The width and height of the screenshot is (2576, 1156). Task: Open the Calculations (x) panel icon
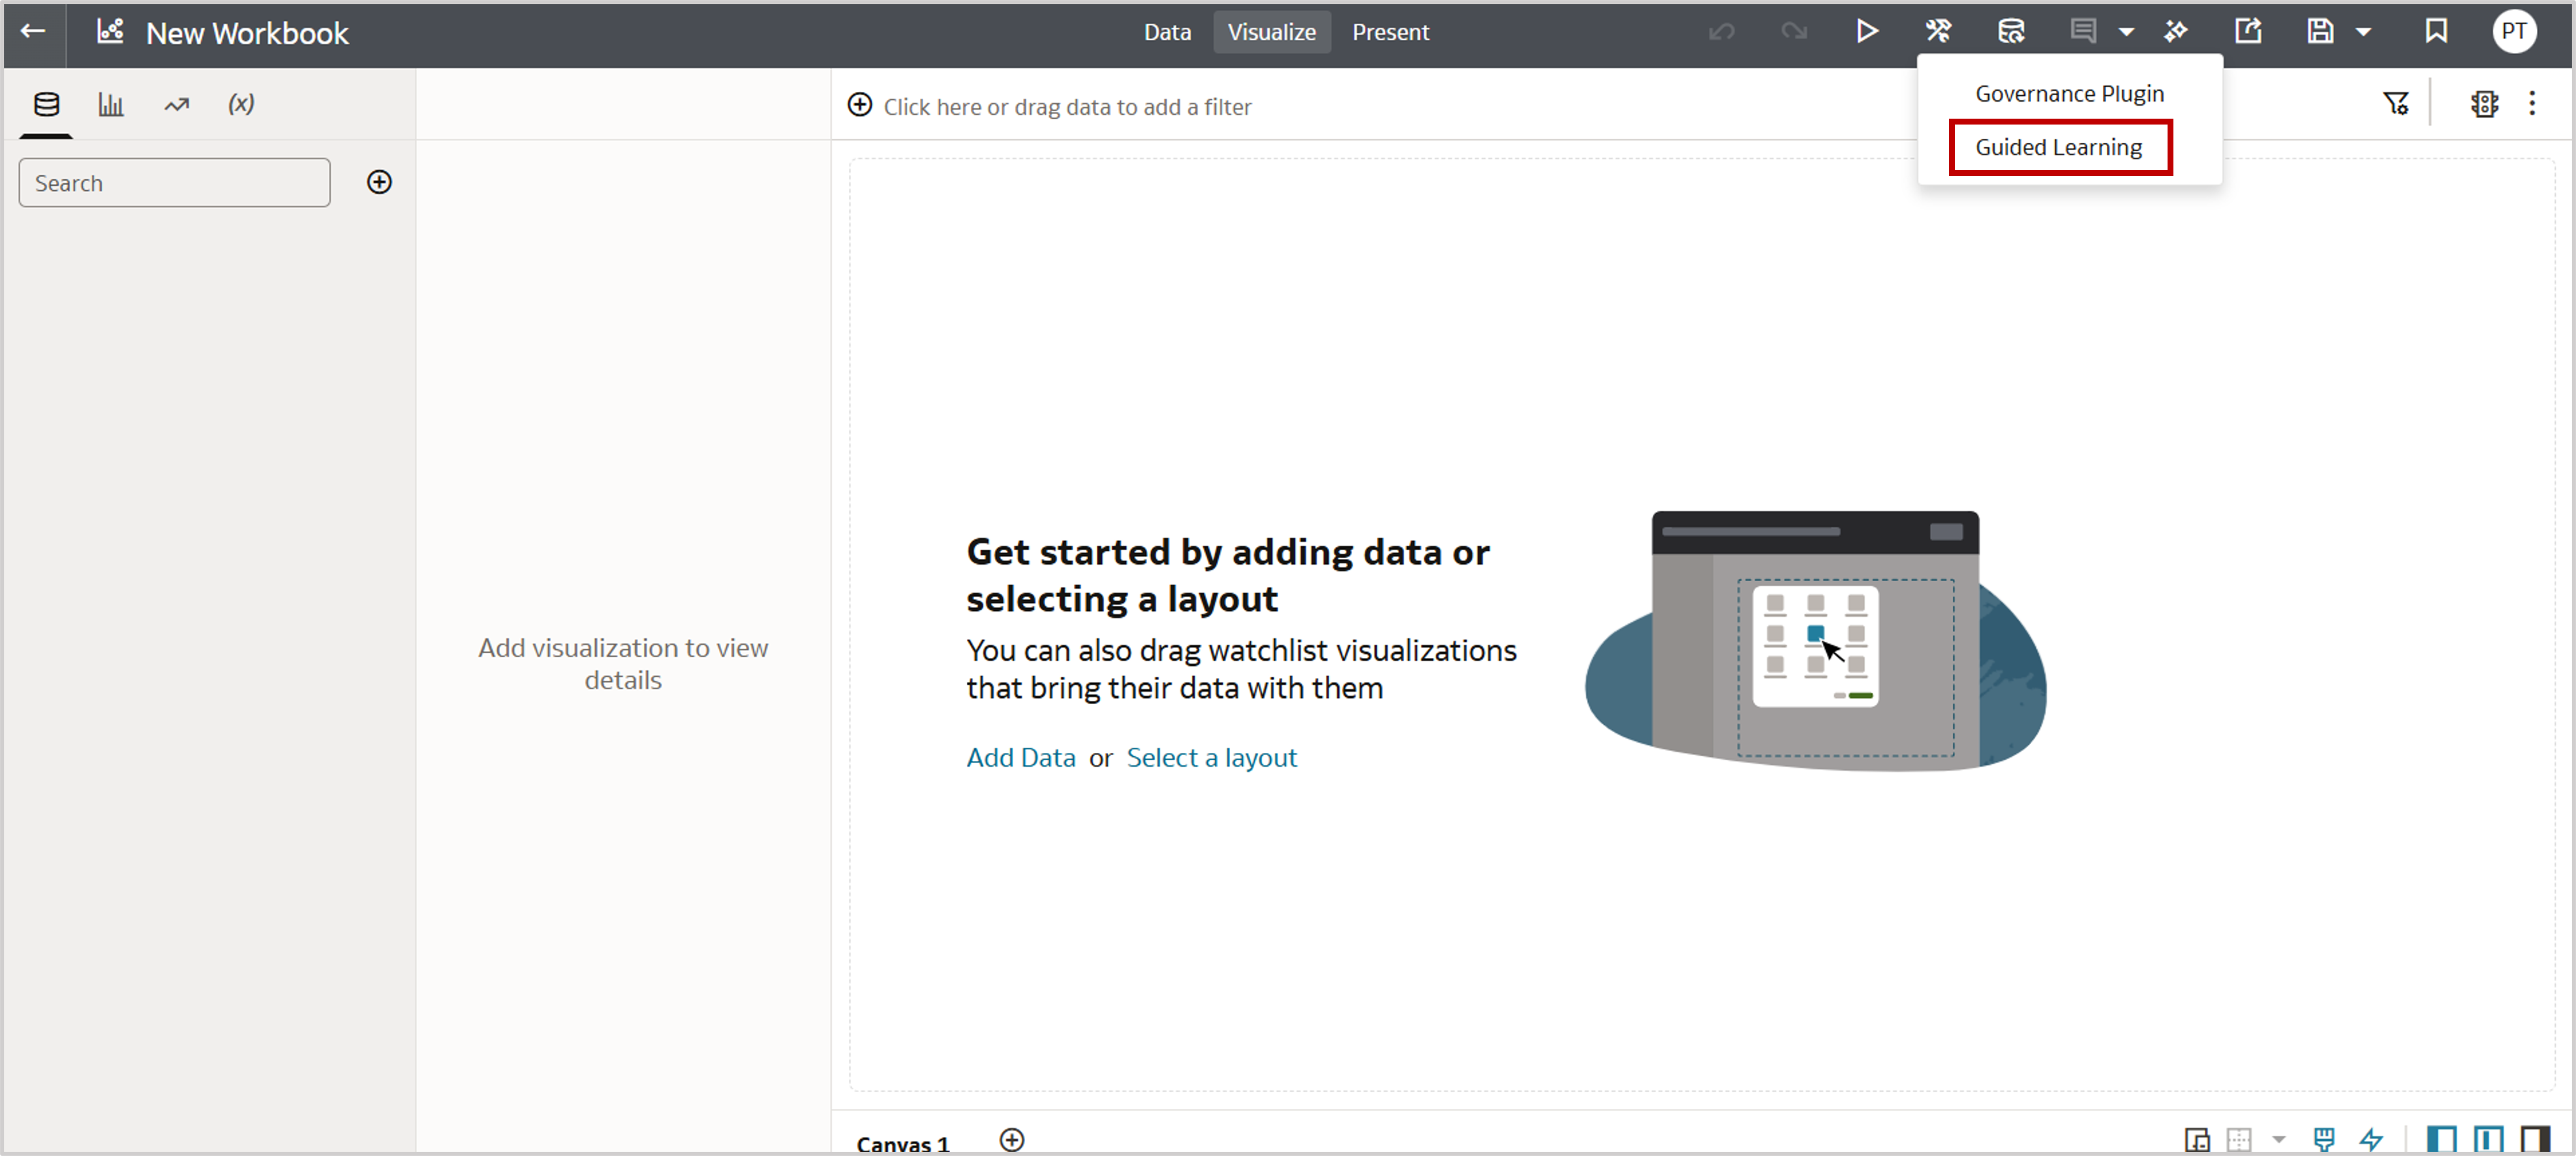point(240,103)
